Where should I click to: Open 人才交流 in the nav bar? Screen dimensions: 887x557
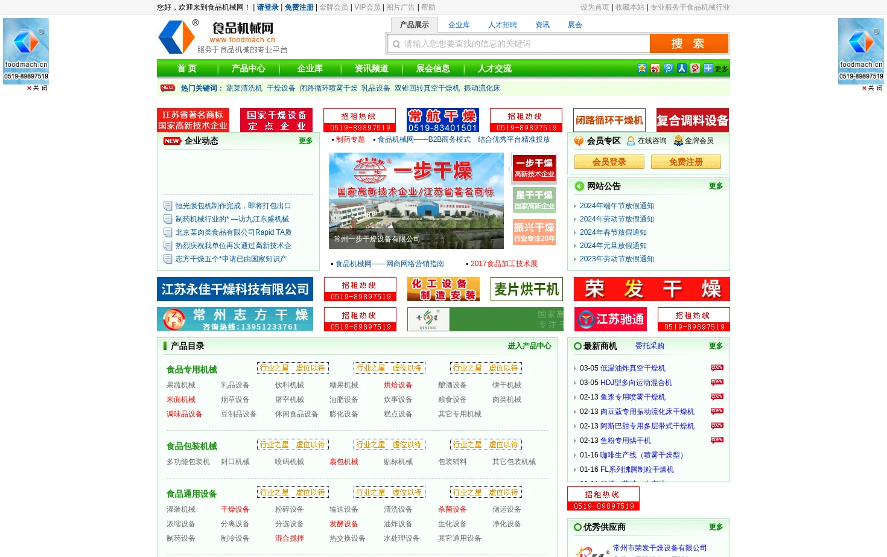click(x=495, y=68)
